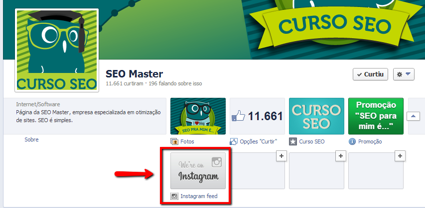Click the star icon next to Curso SEO
425x208 pixels.
pyautogui.click(x=293, y=141)
